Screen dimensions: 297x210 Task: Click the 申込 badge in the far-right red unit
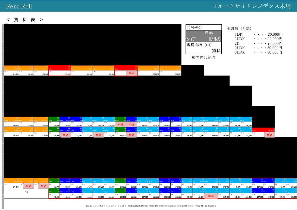click(x=269, y=135)
